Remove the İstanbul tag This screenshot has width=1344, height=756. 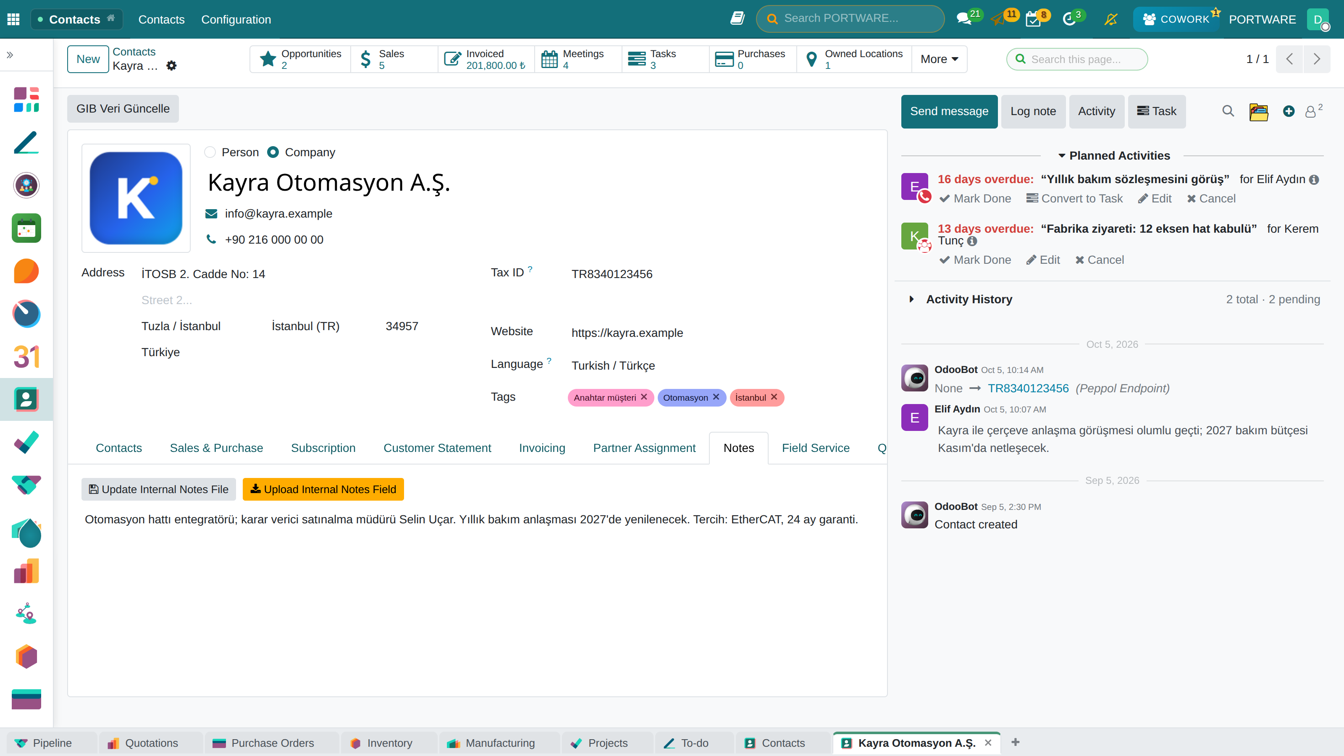point(774,397)
